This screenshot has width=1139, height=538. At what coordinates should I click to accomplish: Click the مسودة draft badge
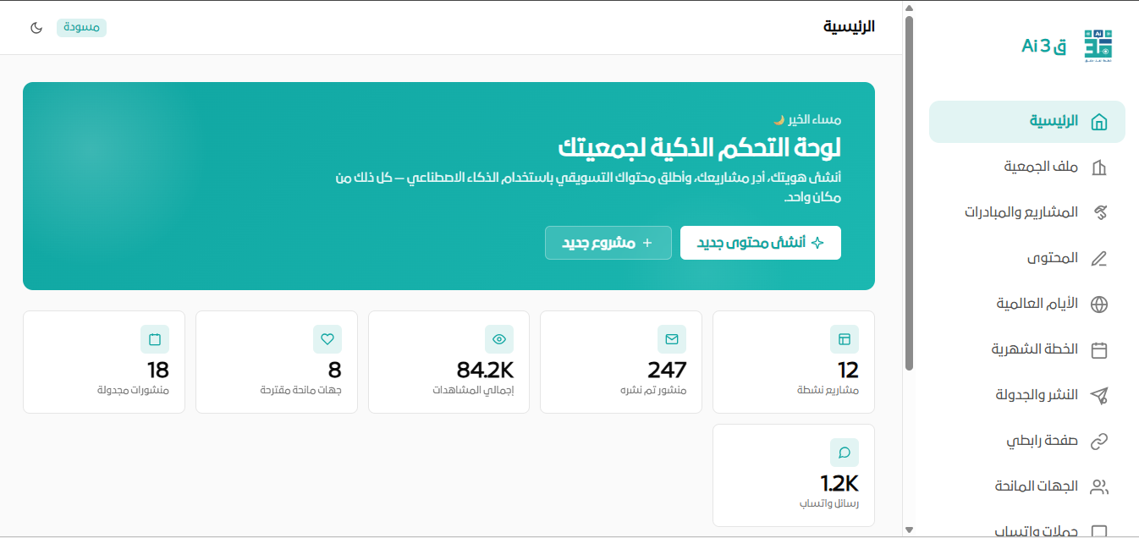tap(82, 28)
